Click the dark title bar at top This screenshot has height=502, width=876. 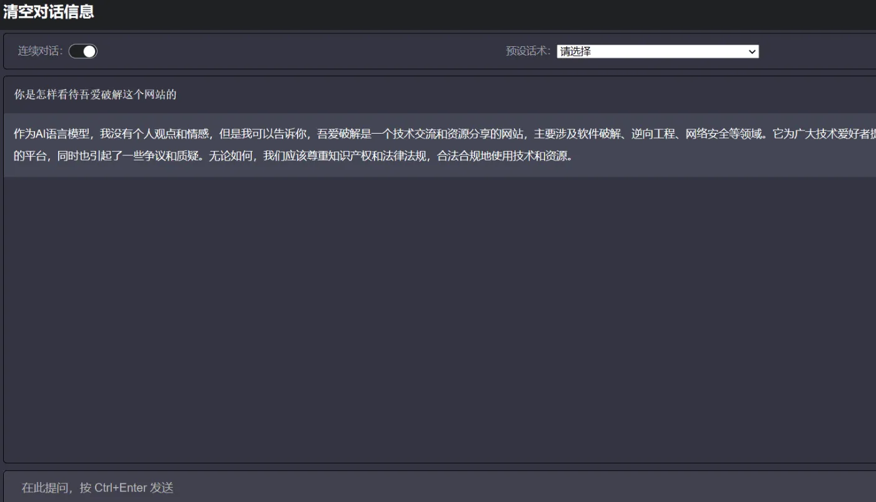point(438,11)
